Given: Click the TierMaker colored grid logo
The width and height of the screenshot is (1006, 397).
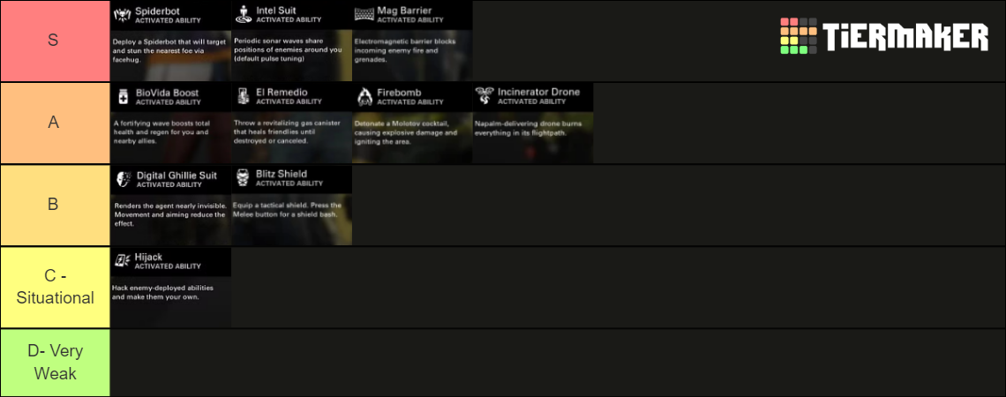Looking at the screenshot, I should tap(798, 36).
